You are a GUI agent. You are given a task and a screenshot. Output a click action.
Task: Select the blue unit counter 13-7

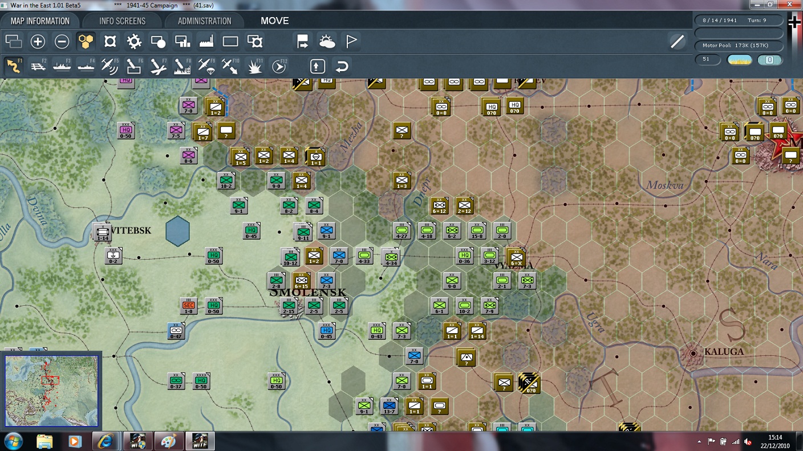(x=390, y=407)
